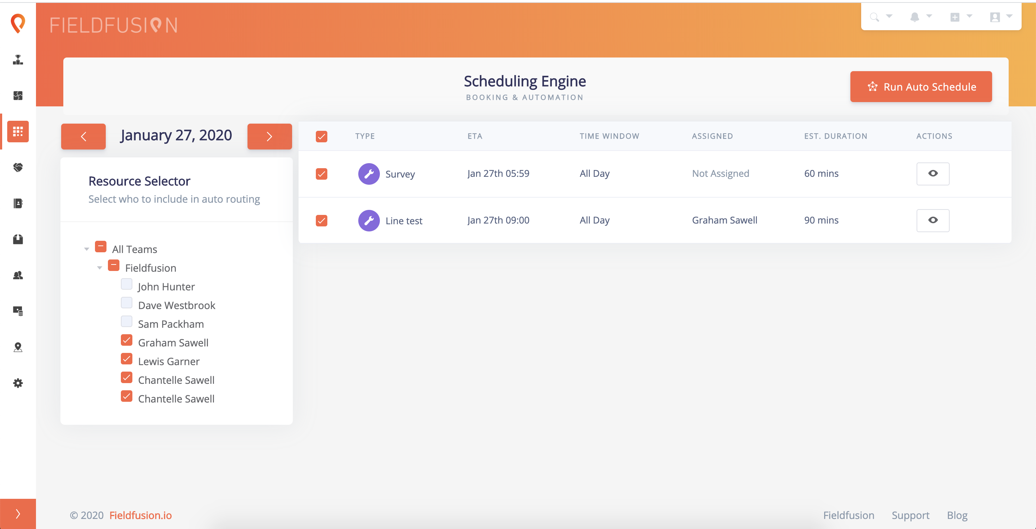The image size is (1036, 529).
Task: Open the Support footer link
Action: (x=910, y=515)
